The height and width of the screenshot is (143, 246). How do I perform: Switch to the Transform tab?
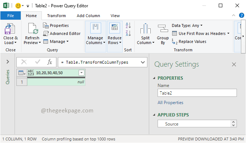point(56,16)
